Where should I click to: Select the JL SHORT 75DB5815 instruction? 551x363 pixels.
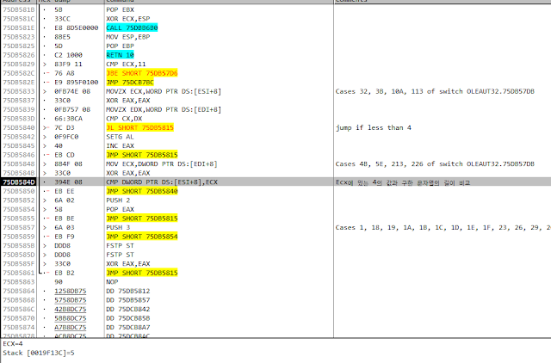click(139, 127)
